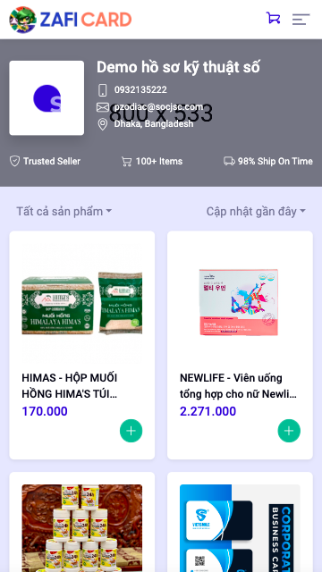
Task: Click the ZAFI CARD logo
Action: [x=71, y=20]
